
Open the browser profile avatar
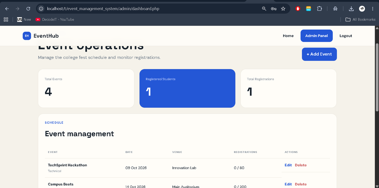click(x=362, y=9)
